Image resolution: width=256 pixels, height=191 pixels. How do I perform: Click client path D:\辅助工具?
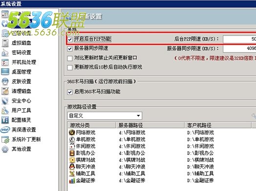tap(200, 174)
